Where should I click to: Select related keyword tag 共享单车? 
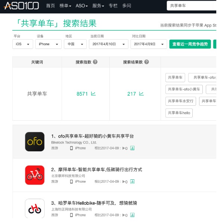click(175, 78)
